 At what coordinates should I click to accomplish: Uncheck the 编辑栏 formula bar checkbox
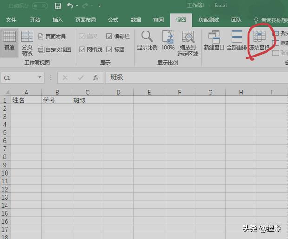109,36
